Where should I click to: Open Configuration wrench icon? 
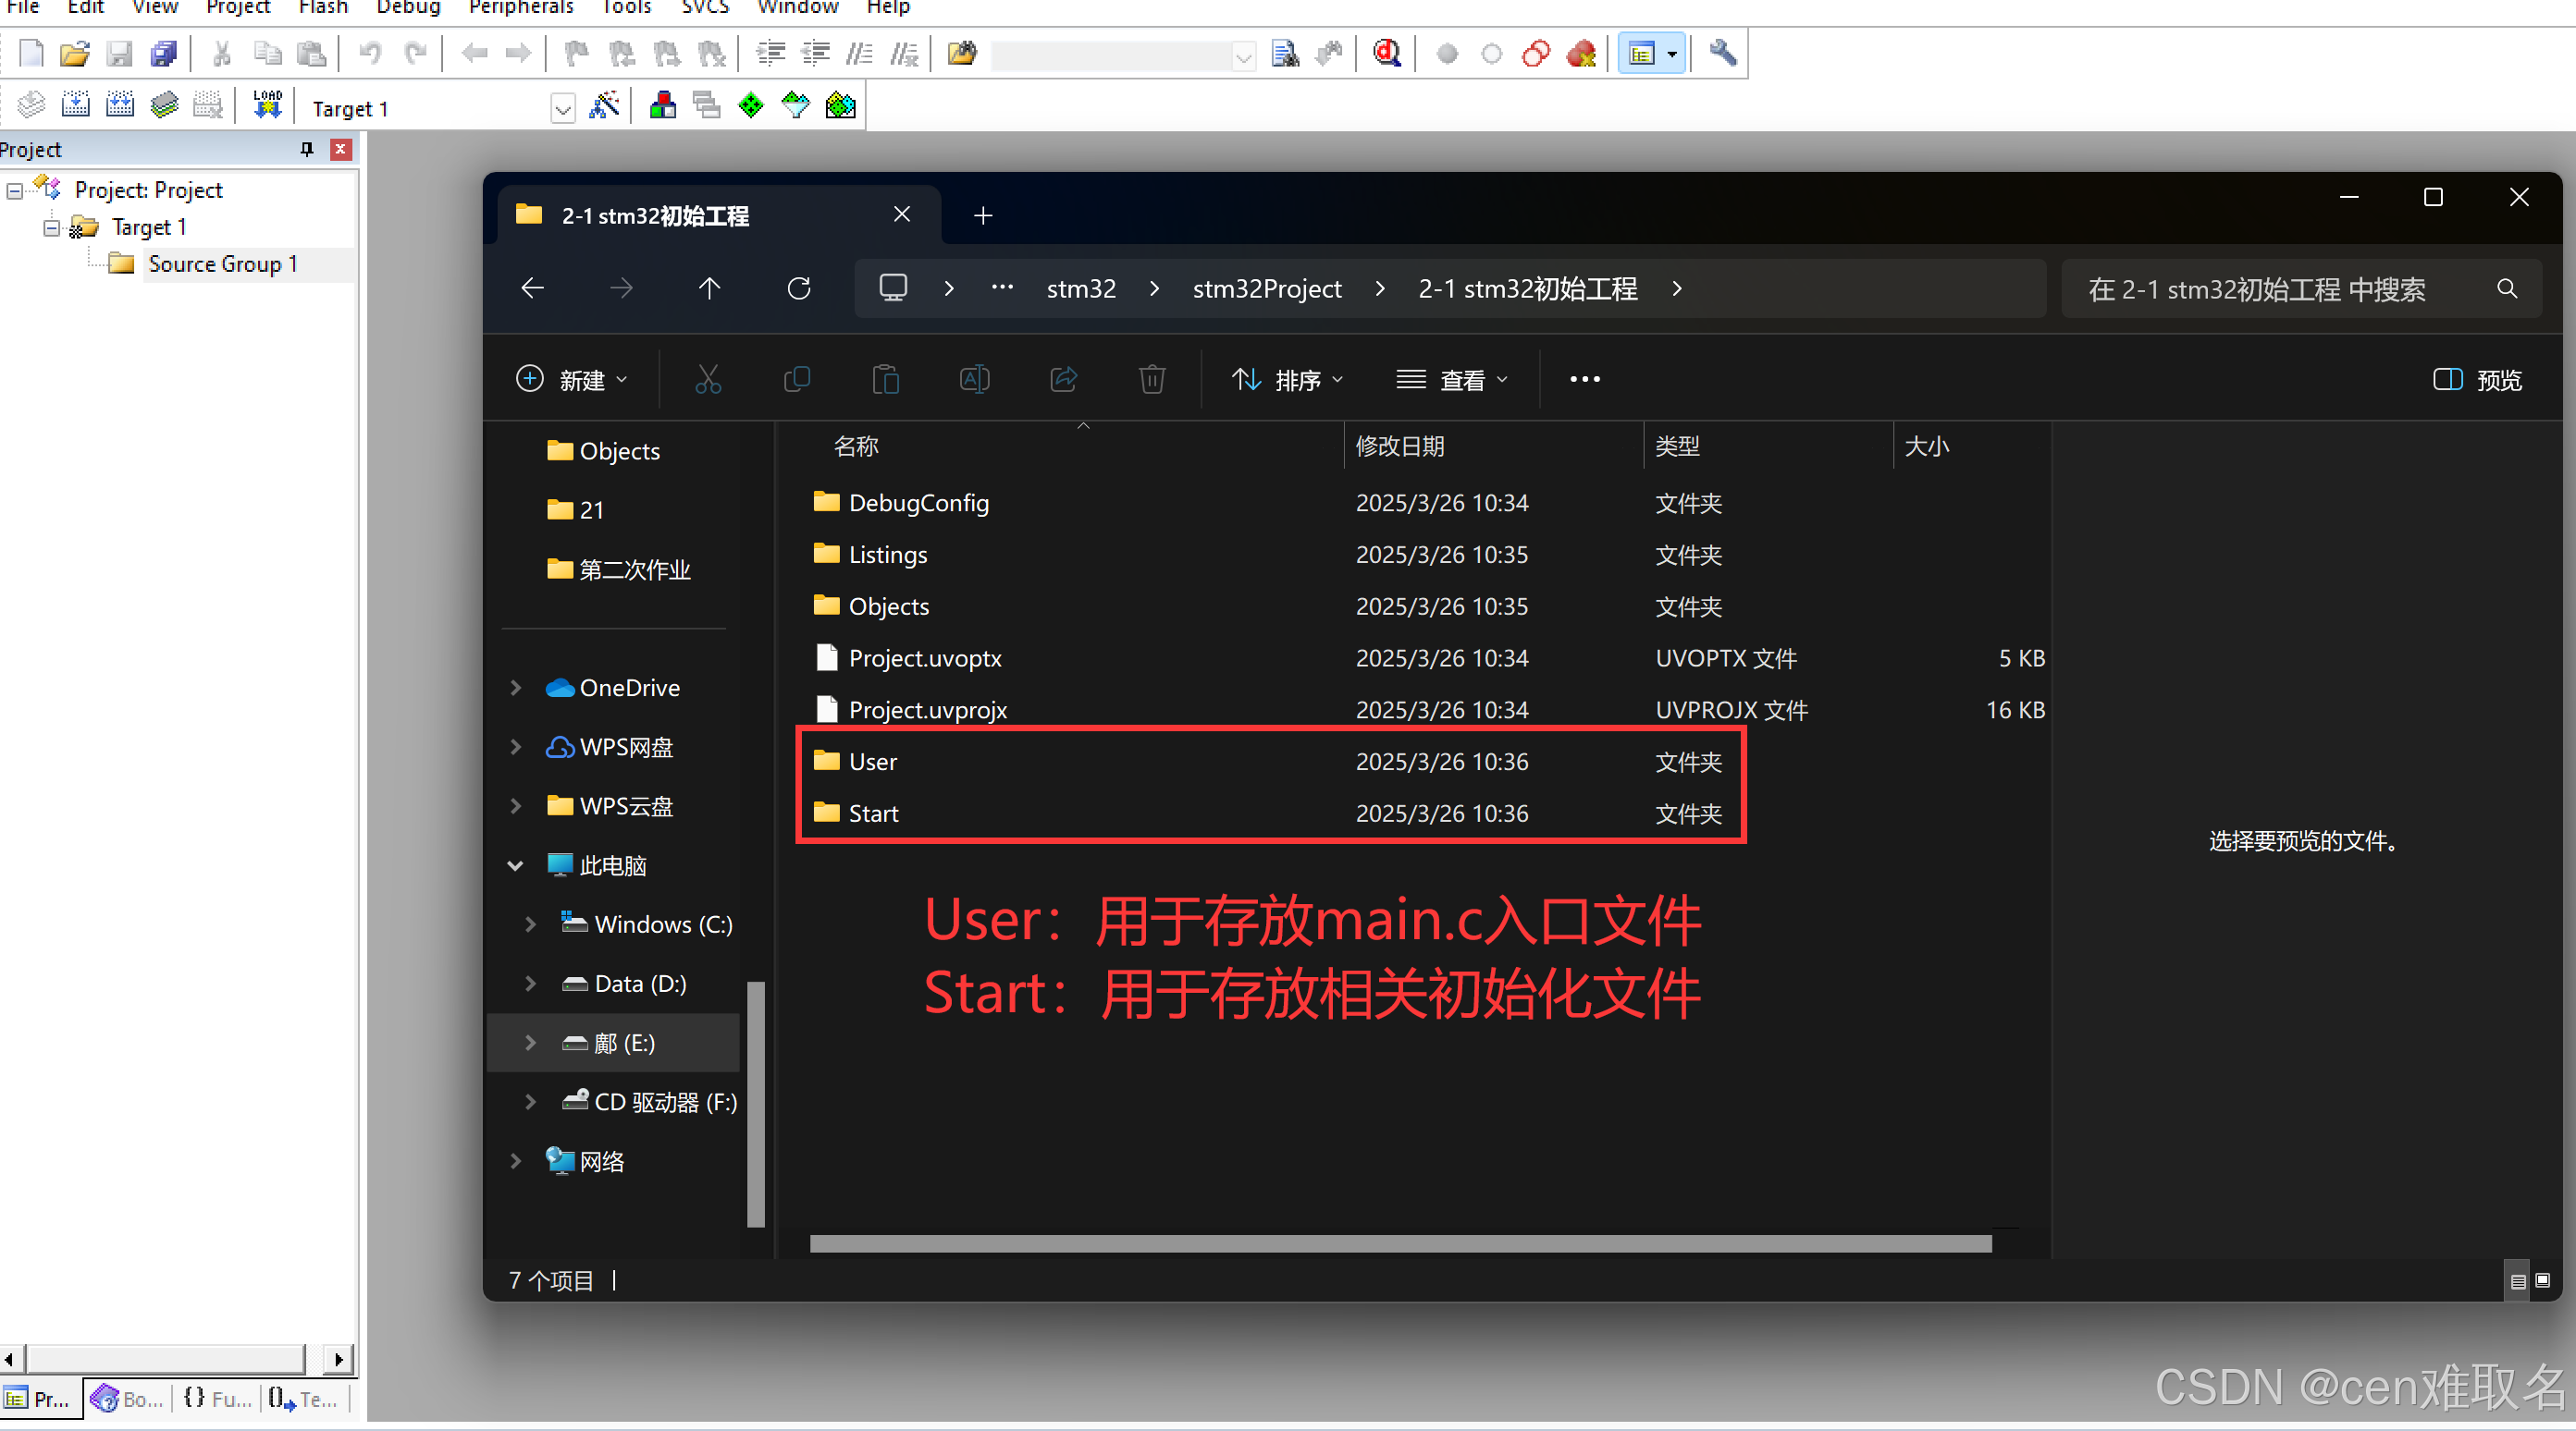[1722, 54]
